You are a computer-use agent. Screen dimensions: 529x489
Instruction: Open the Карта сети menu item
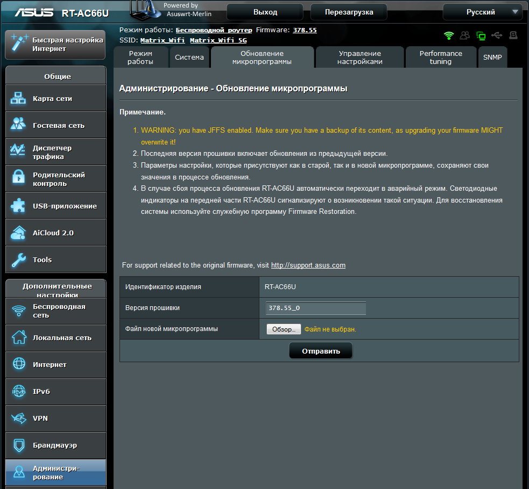click(55, 98)
